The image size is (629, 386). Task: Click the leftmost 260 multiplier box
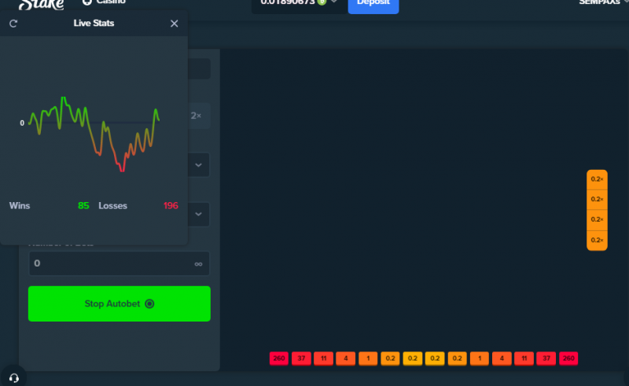point(279,358)
